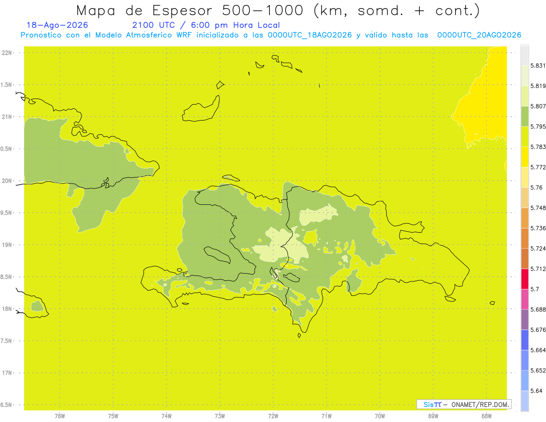Click the colorbar value 5.748
Image resolution: width=546 pixels, height=422 pixels.
[538, 208]
